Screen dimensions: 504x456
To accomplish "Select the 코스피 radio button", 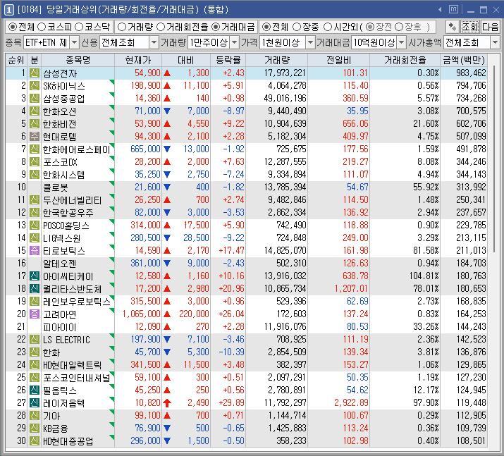I will click(x=42, y=27).
